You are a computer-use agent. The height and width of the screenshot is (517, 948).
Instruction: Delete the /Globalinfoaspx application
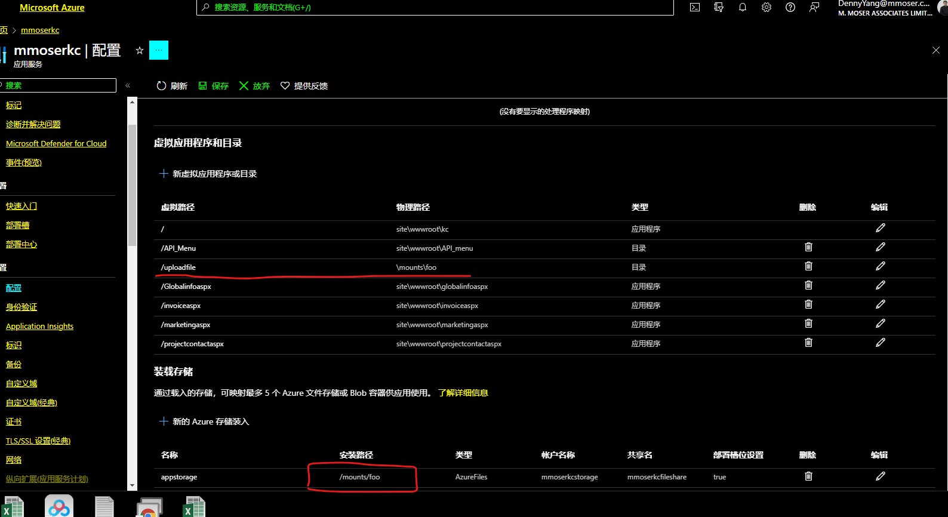click(x=808, y=285)
